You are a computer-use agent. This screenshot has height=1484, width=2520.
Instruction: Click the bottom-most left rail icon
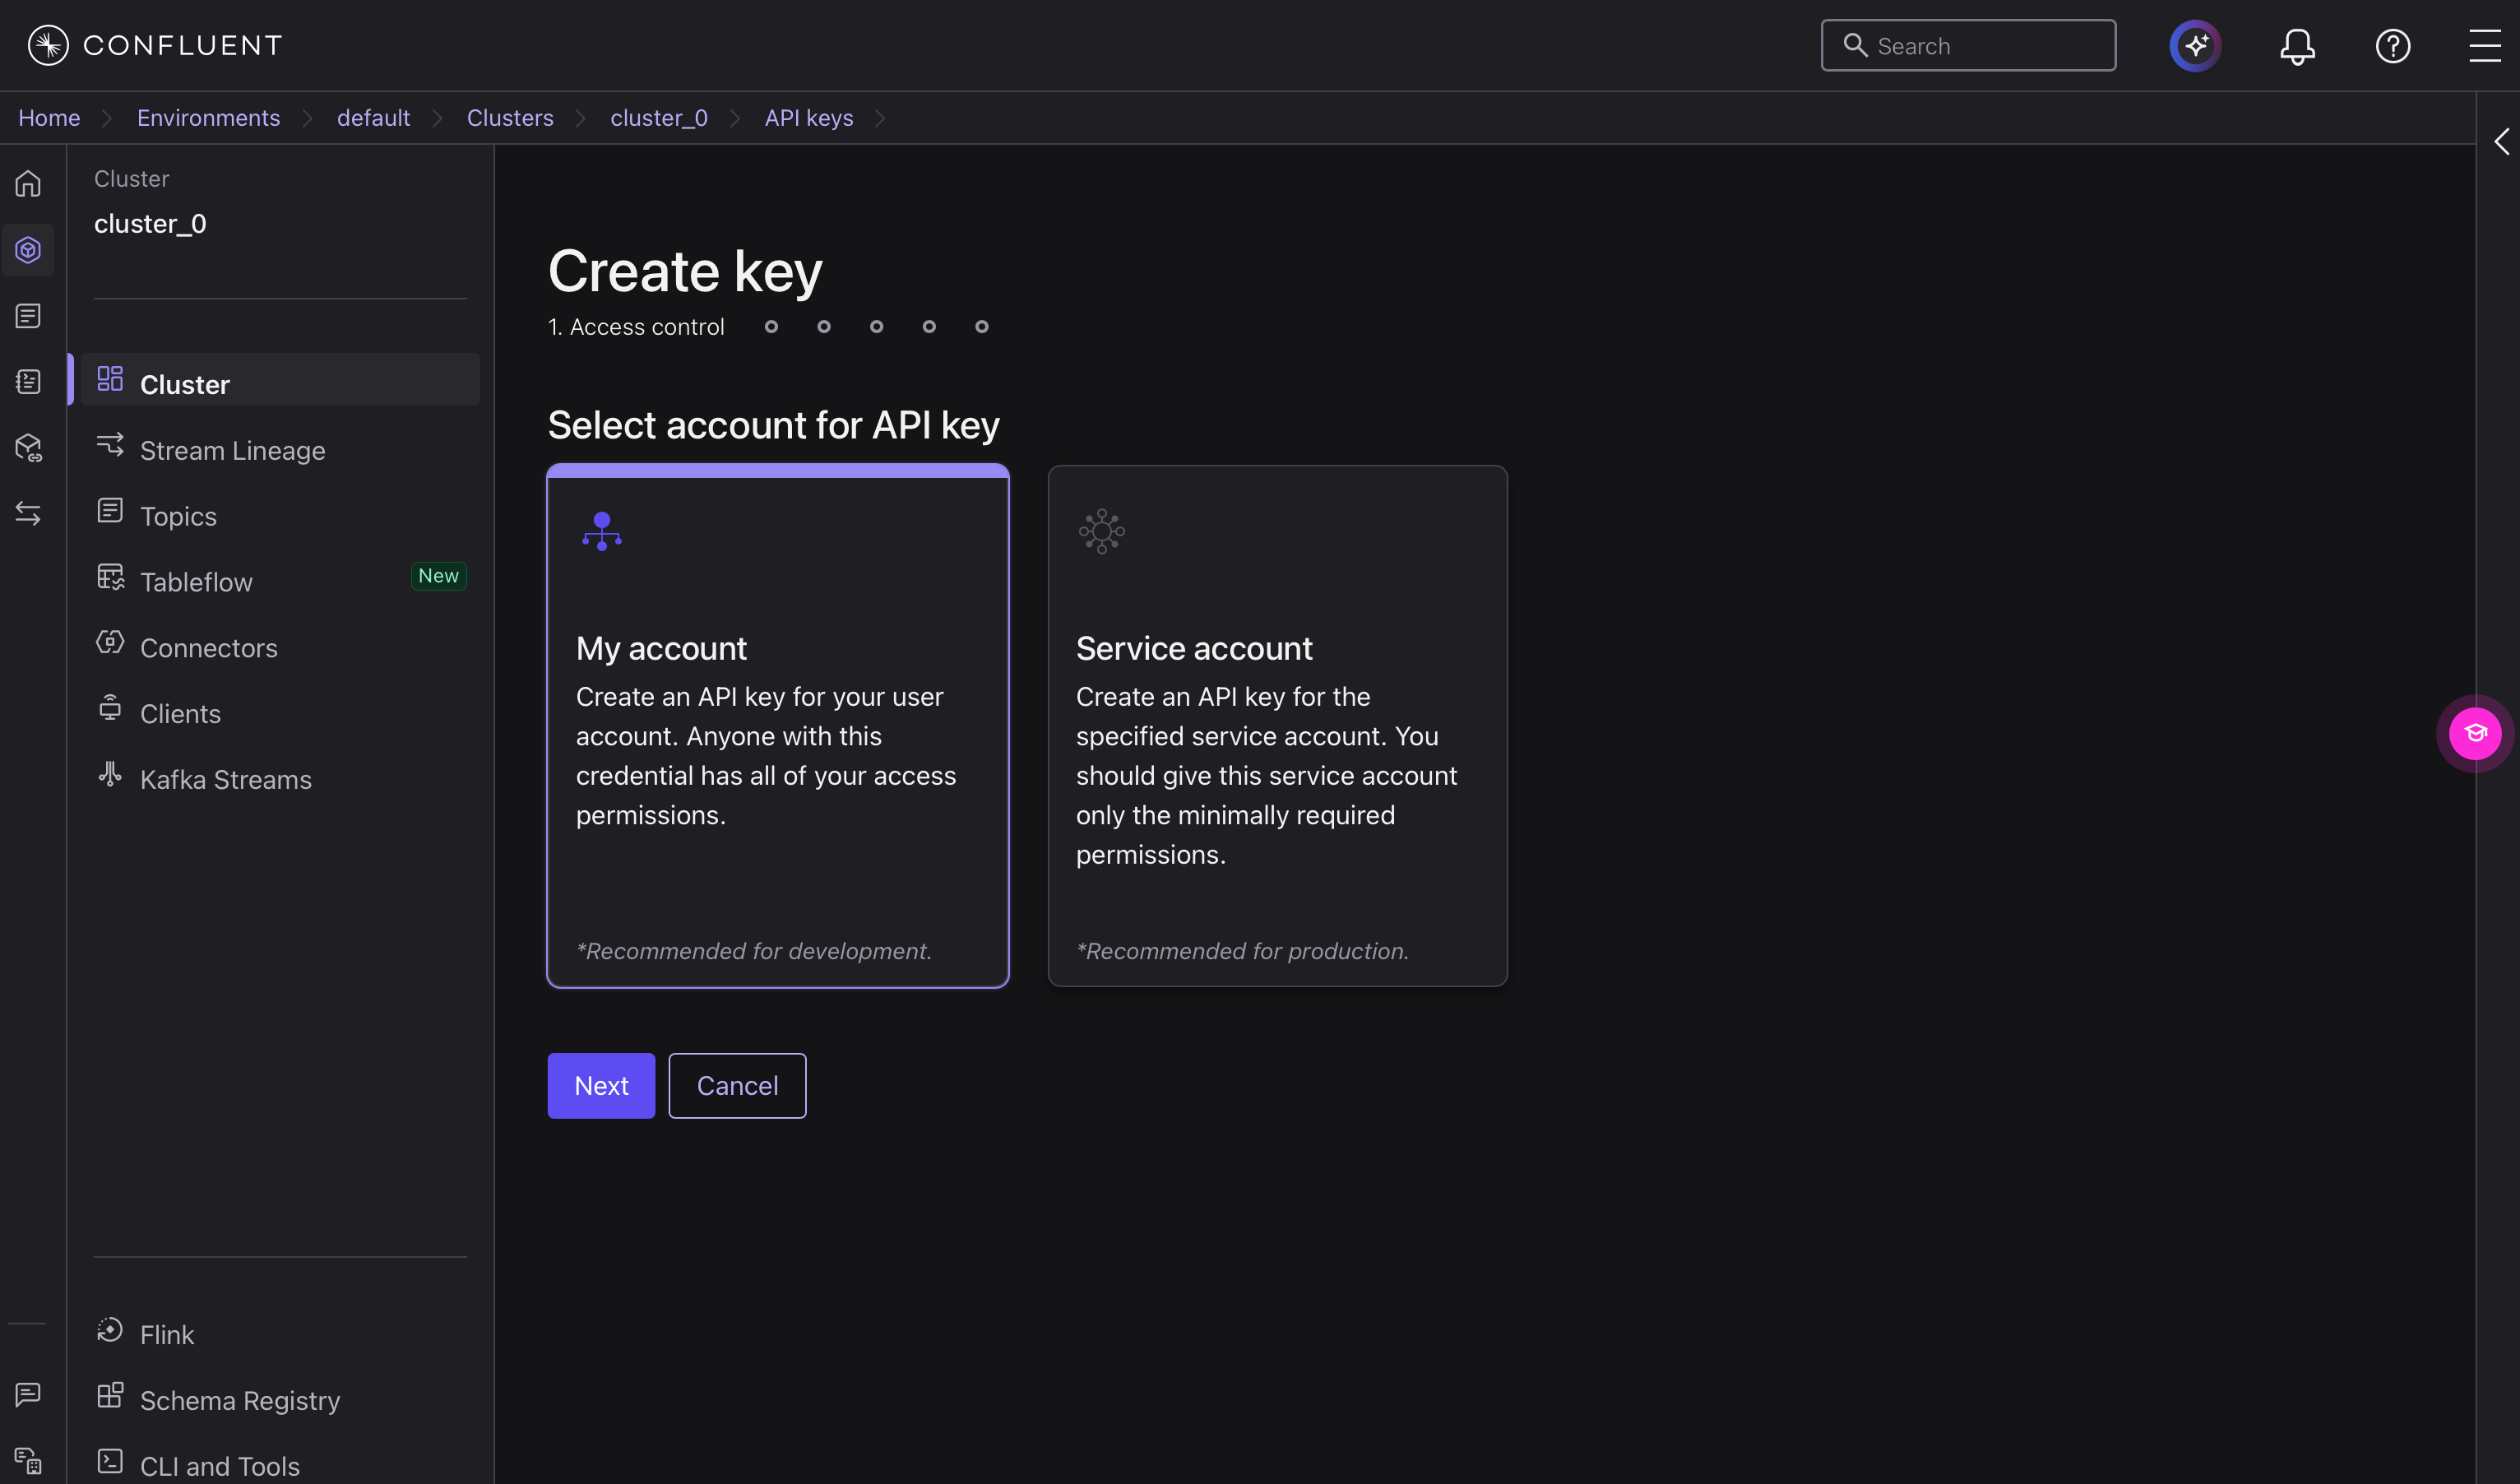pos(28,1460)
